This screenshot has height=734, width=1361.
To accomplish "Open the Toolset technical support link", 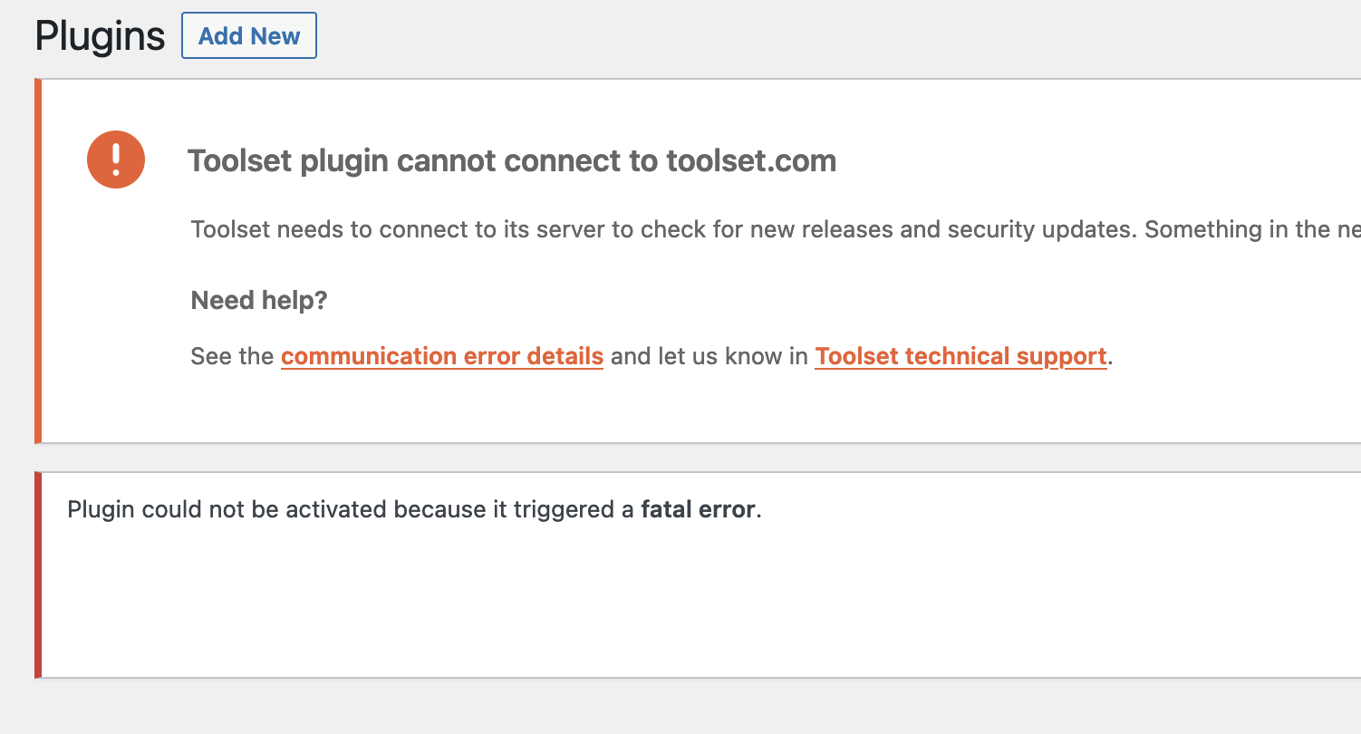I will point(960,356).
